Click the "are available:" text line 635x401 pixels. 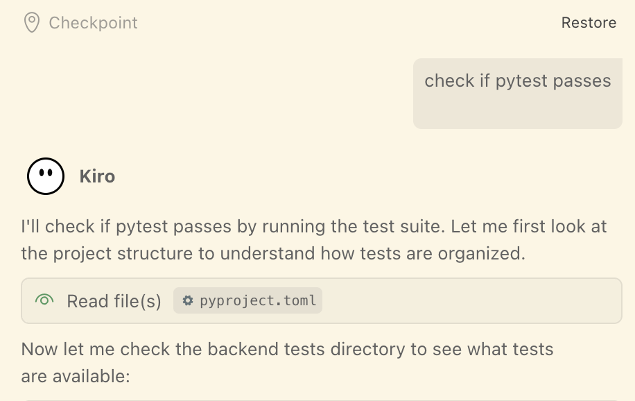[76, 377]
